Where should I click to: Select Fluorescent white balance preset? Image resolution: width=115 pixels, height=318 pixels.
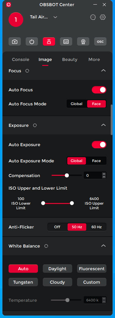point(92,269)
